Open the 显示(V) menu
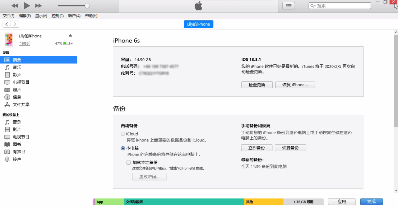398x209 pixels. 41,16
